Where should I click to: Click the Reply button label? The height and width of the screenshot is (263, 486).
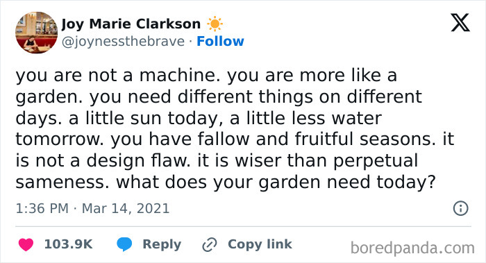(x=162, y=244)
